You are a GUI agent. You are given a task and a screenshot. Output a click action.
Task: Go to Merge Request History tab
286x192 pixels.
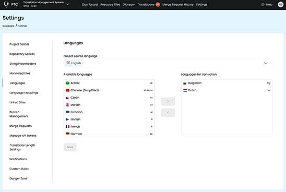[178, 5]
